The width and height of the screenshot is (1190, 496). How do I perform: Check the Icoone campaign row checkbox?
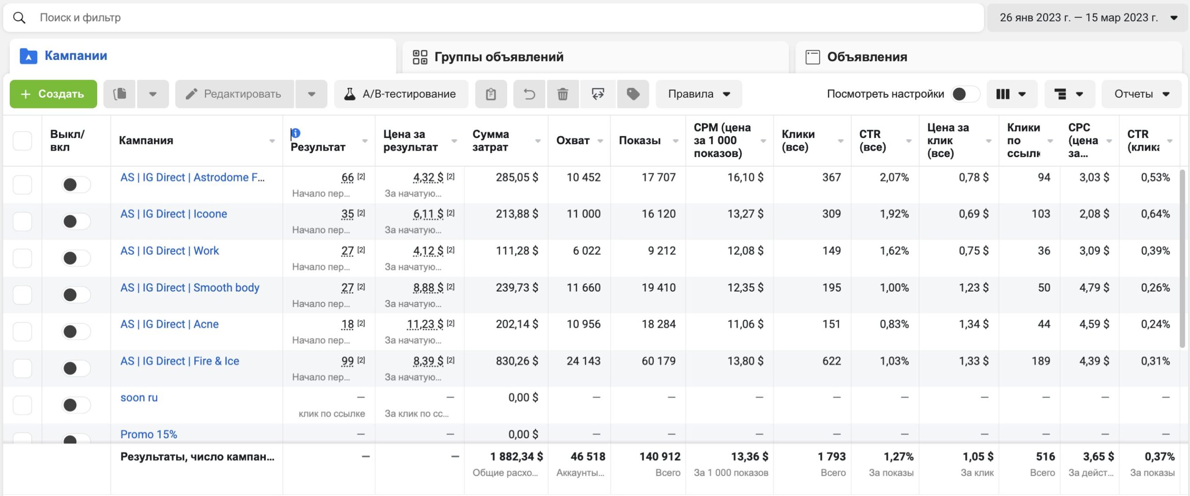coord(22,221)
